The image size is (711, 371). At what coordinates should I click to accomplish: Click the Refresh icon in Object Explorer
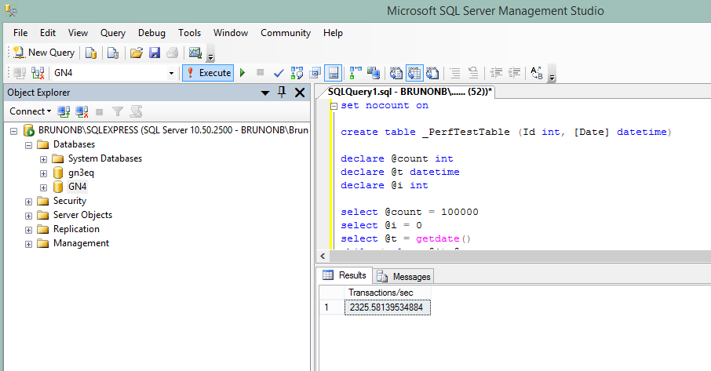(136, 111)
